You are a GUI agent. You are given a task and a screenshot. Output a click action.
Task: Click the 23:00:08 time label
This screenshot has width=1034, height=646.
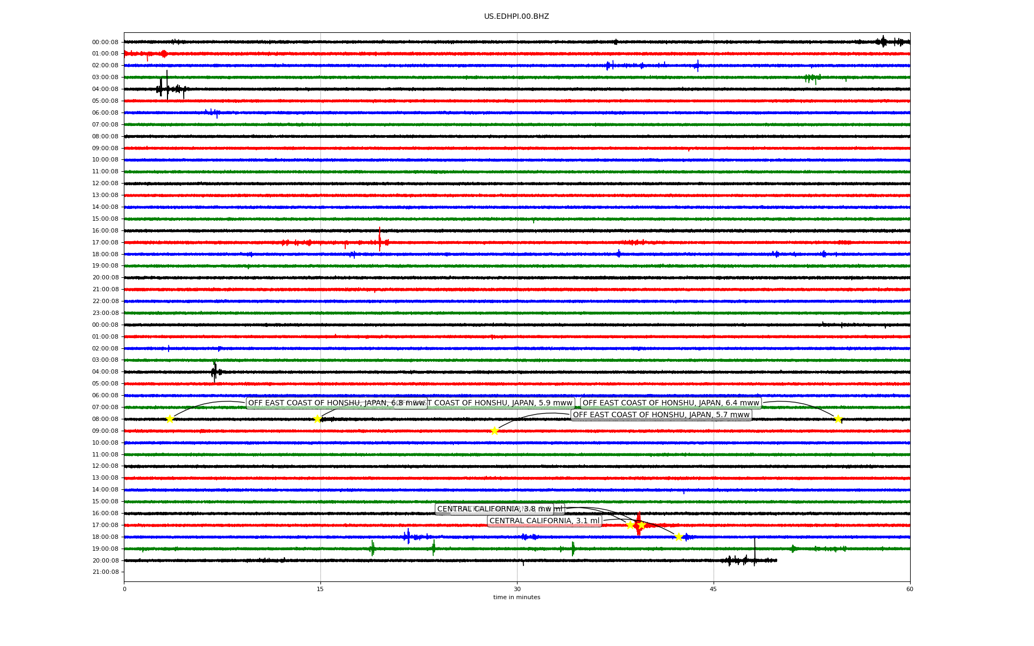[105, 313]
